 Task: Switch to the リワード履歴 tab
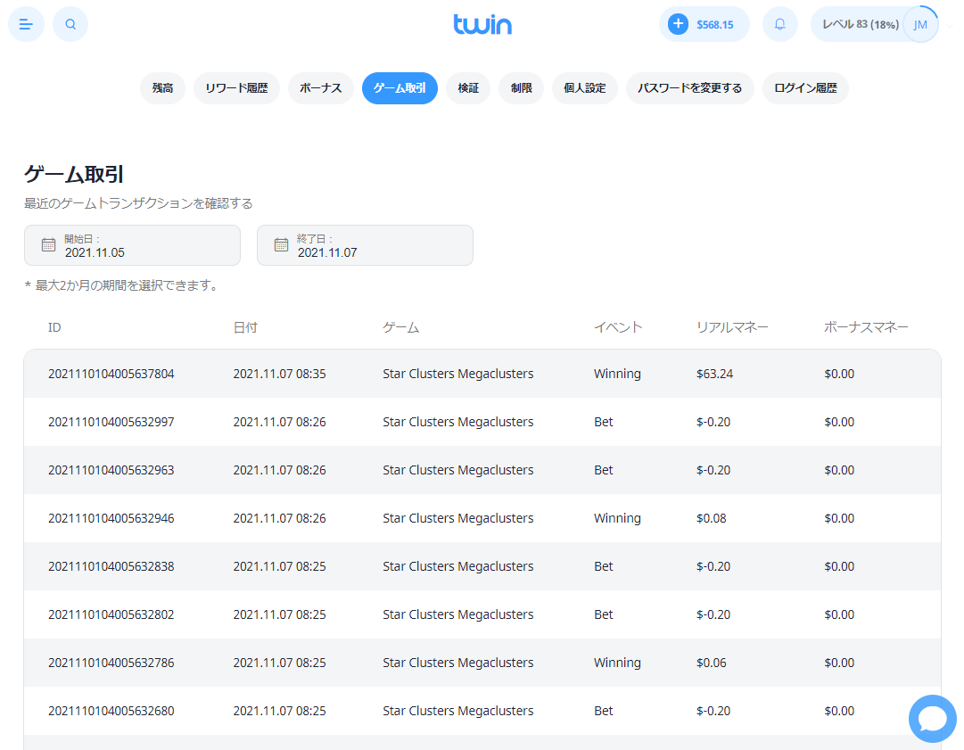point(236,88)
